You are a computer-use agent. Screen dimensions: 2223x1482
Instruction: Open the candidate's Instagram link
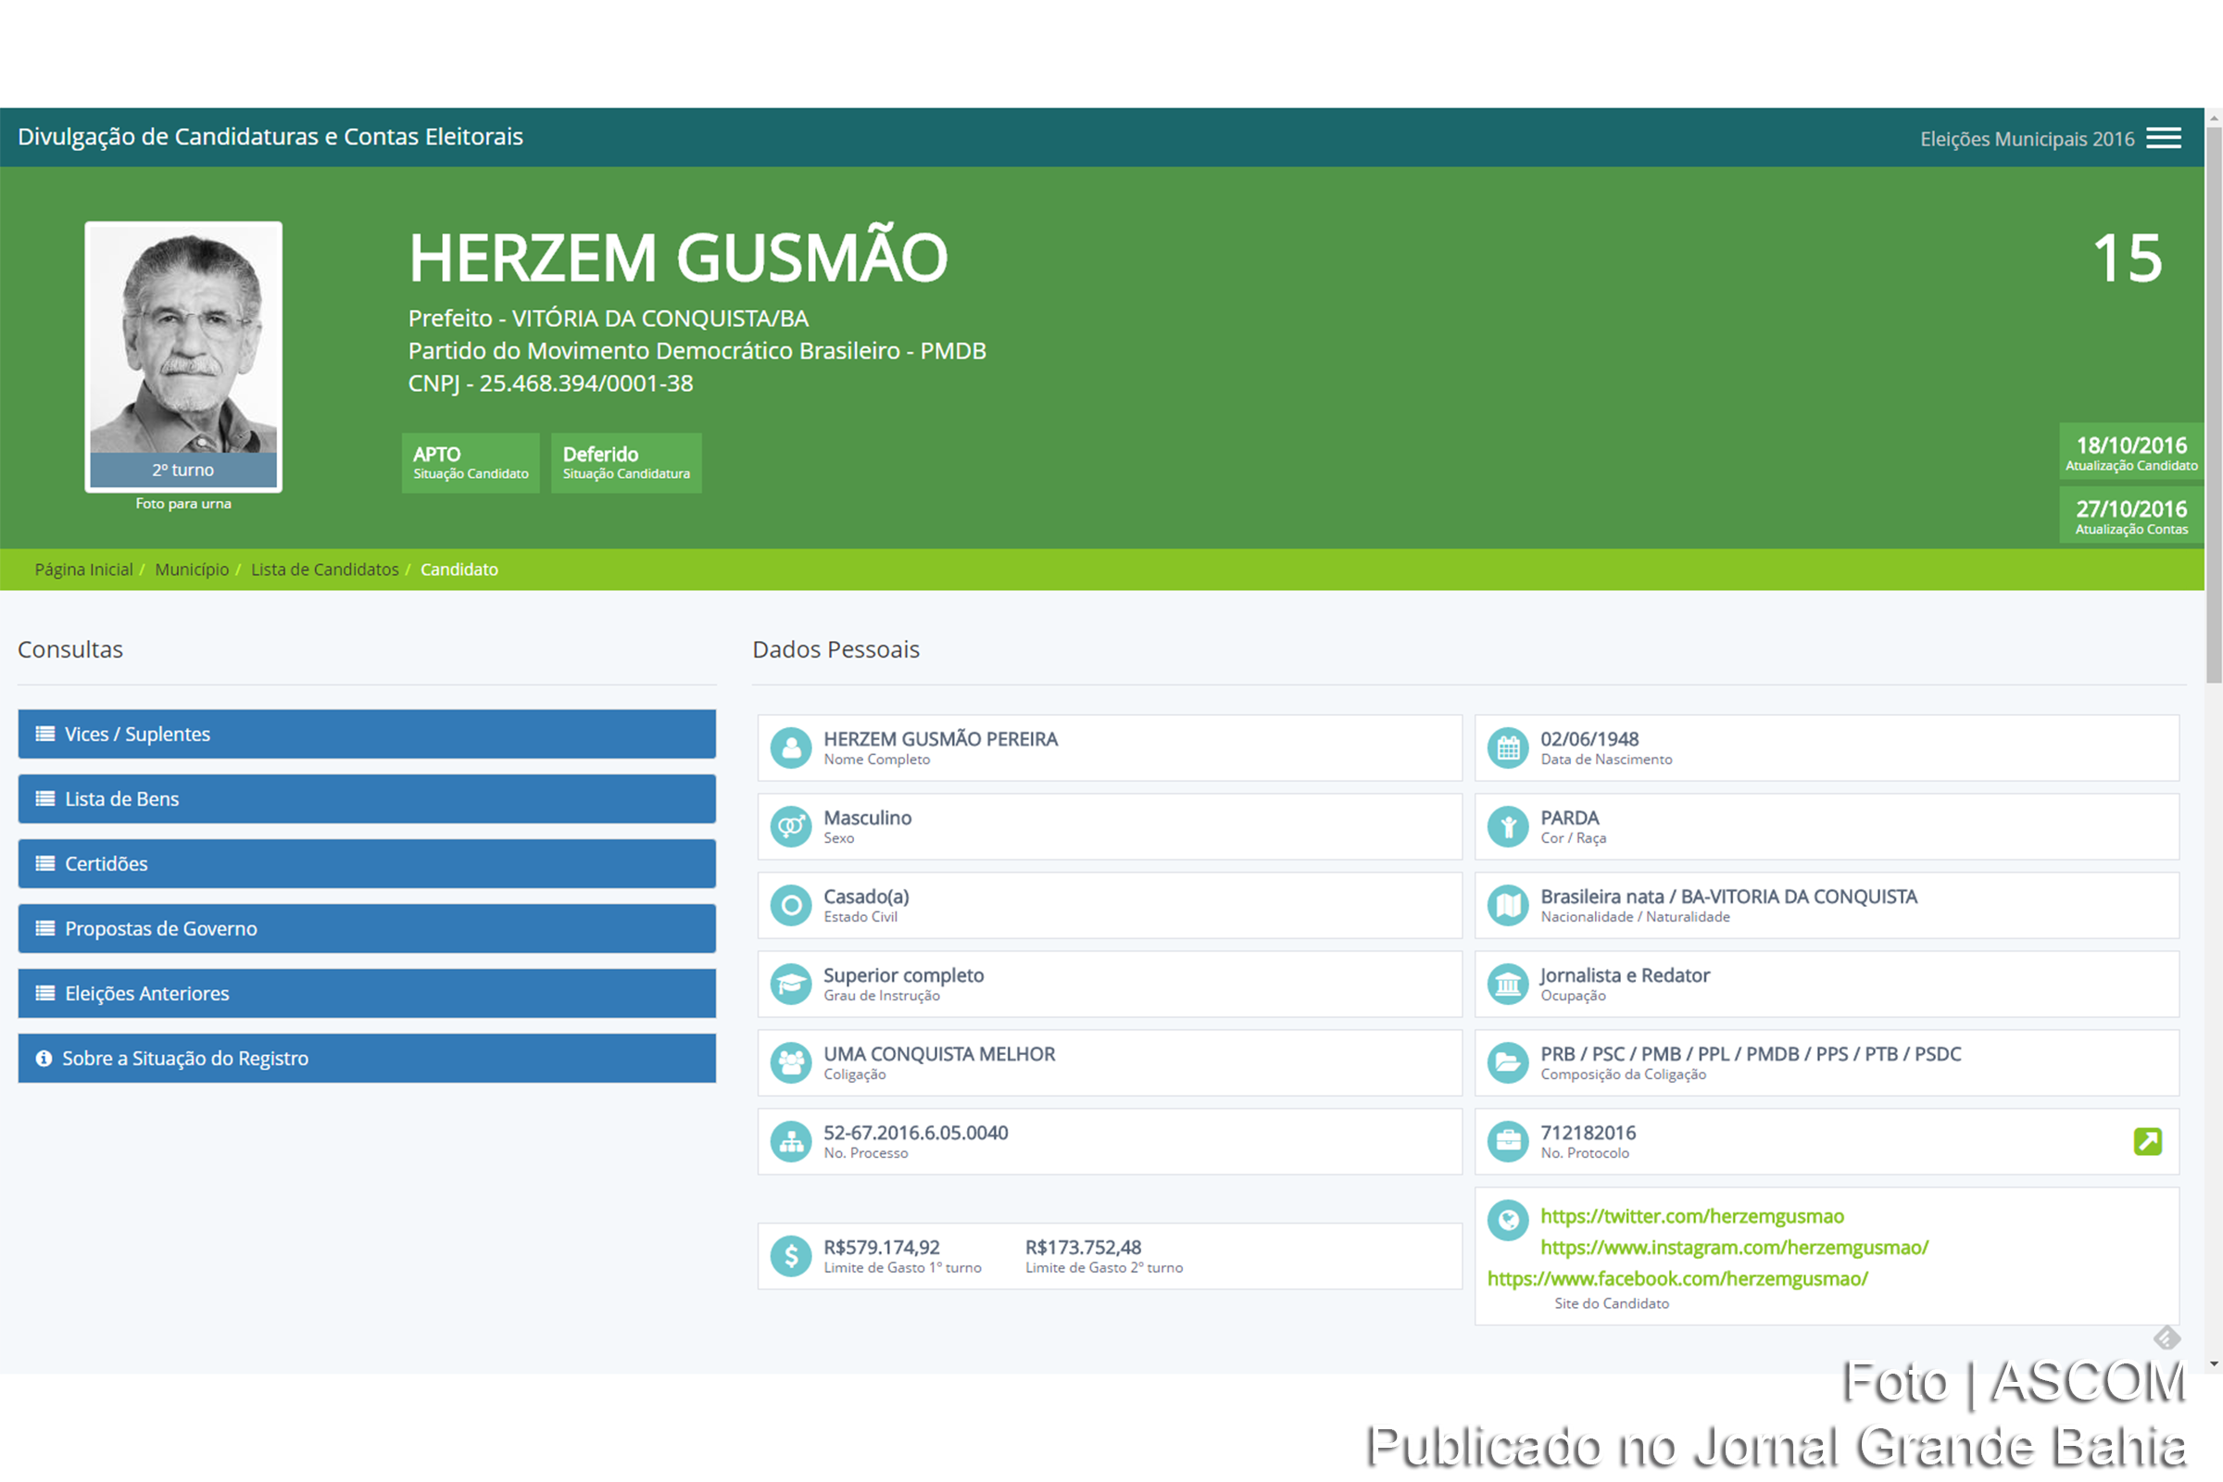pos(1734,1248)
